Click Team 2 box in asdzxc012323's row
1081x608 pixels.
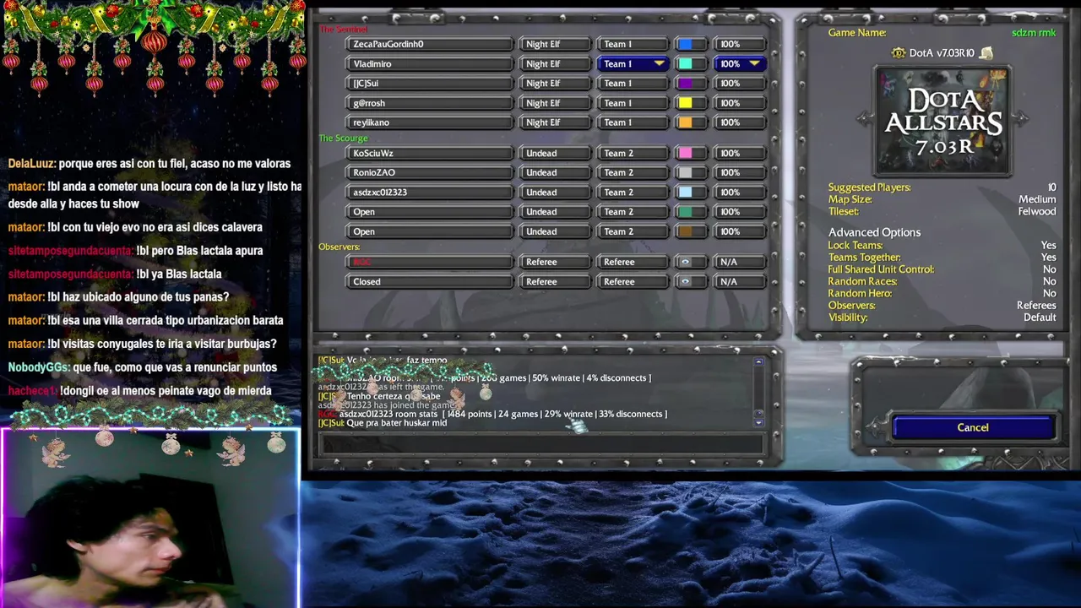click(x=633, y=192)
